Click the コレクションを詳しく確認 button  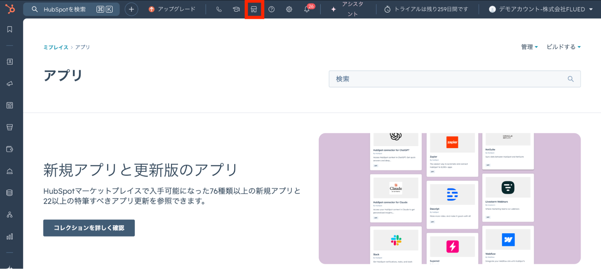(x=89, y=228)
